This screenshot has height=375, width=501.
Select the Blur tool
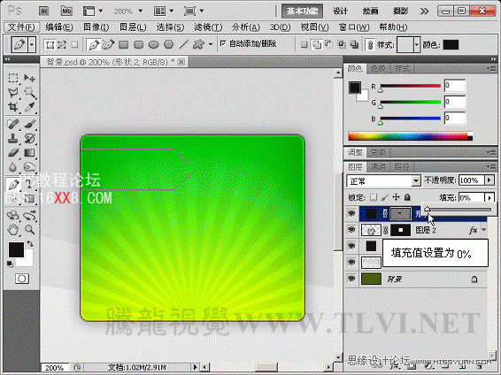[x=13, y=167]
